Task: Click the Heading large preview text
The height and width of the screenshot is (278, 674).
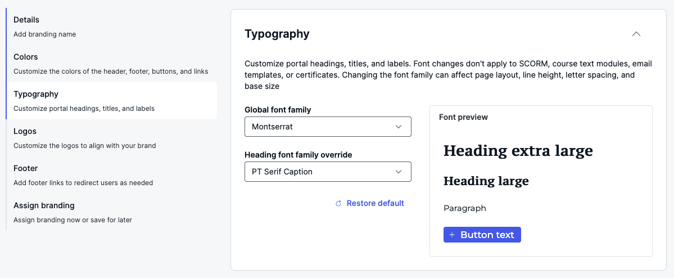Action: coord(486,181)
